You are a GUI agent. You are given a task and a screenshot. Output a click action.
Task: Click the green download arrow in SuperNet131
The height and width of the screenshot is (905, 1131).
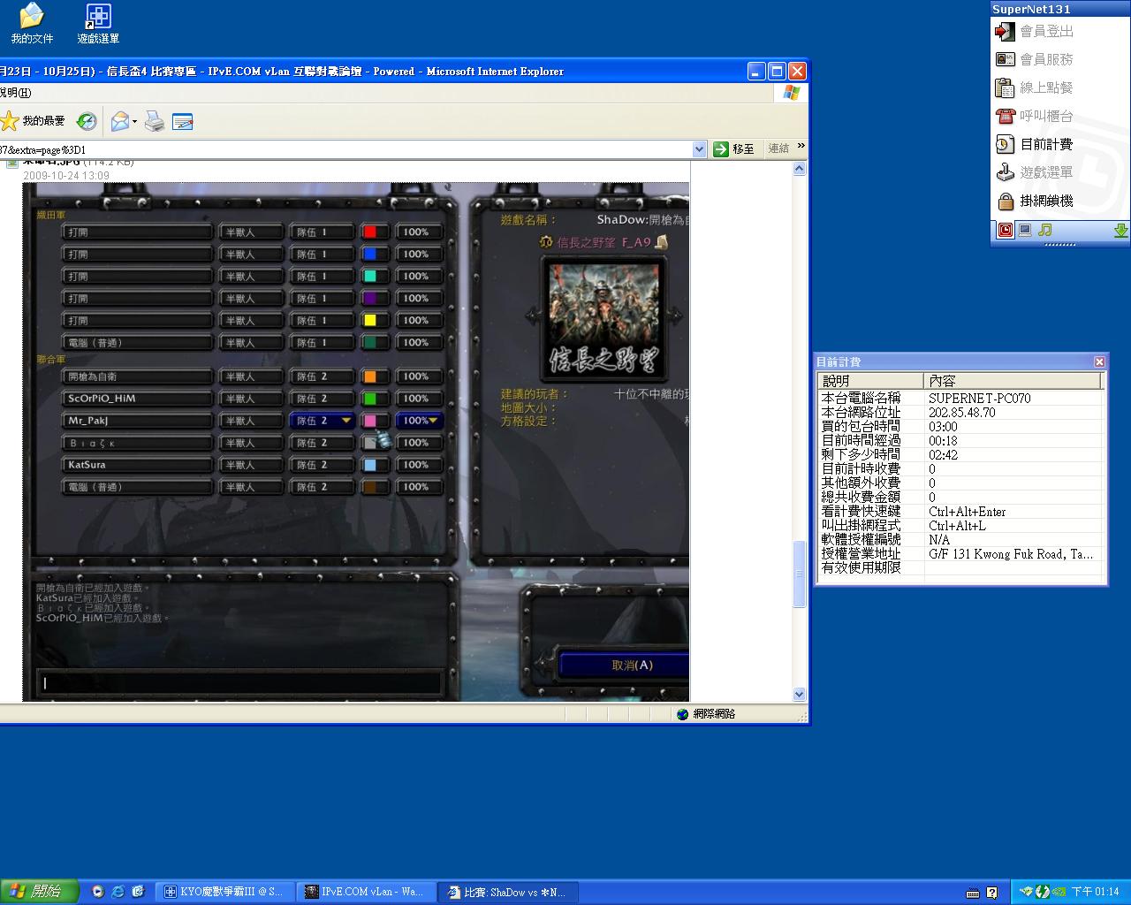coord(1120,230)
